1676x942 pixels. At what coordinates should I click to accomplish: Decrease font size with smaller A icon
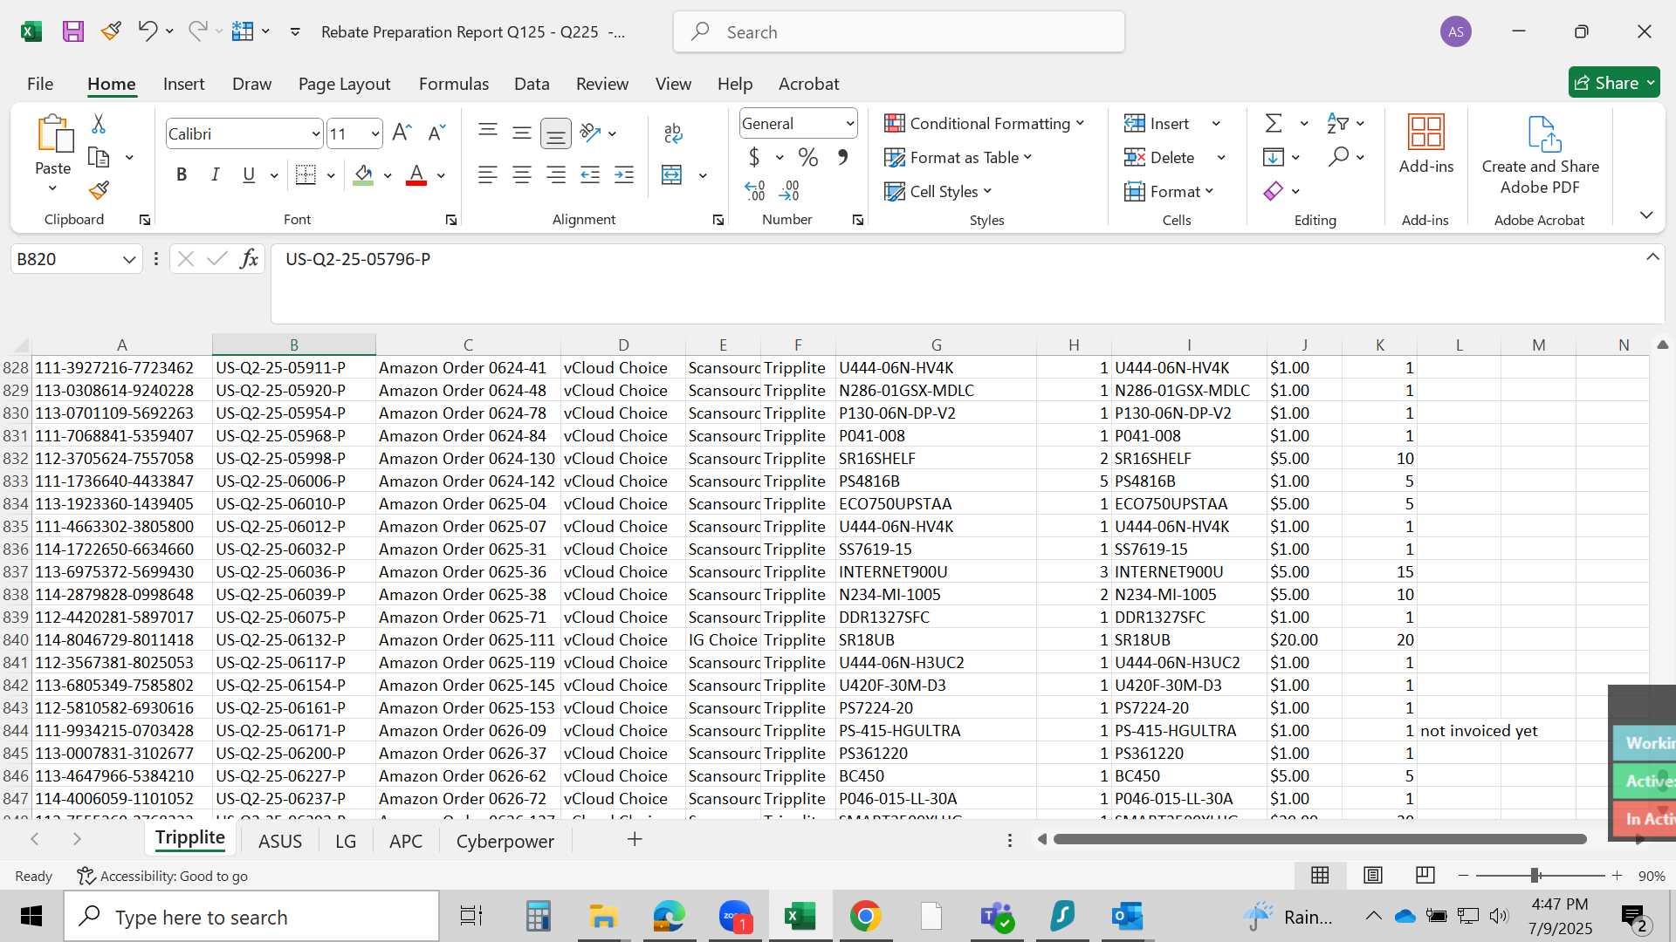pyautogui.click(x=436, y=133)
